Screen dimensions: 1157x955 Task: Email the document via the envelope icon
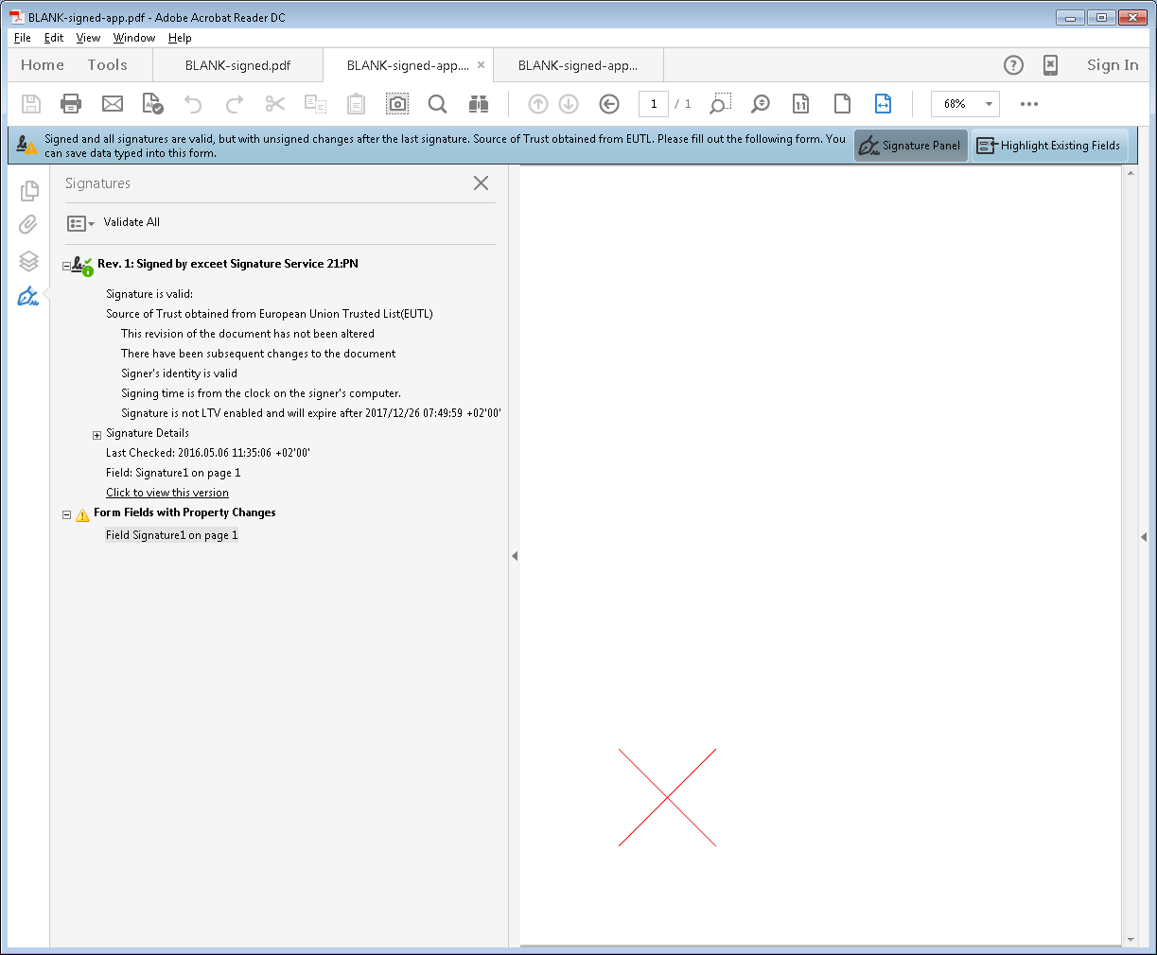point(112,103)
